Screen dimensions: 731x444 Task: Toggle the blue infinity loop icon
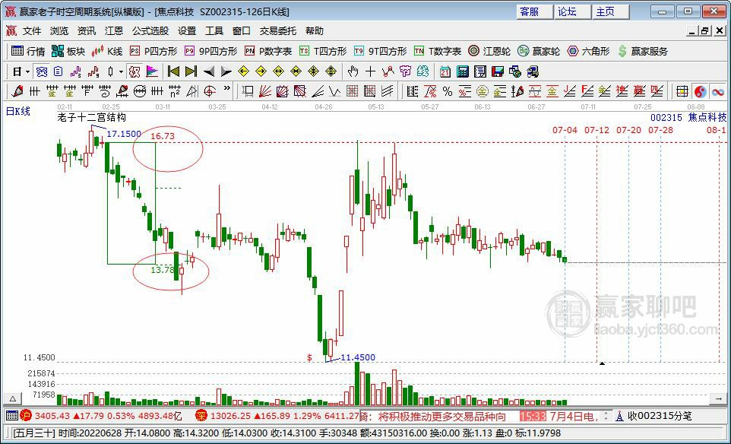tap(718, 91)
